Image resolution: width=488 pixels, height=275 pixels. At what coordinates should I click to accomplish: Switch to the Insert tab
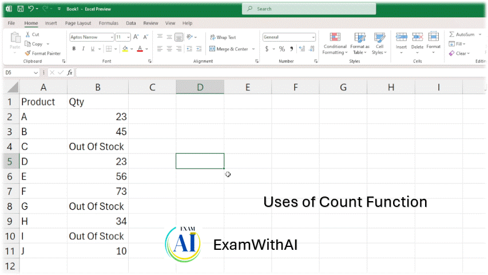[x=51, y=23]
